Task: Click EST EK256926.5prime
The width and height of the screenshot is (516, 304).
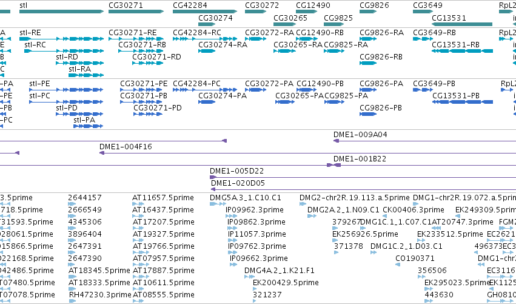Action: (x=365, y=234)
